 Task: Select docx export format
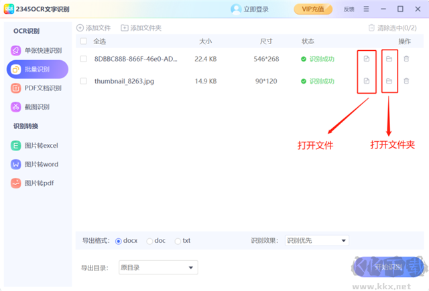tap(119, 241)
